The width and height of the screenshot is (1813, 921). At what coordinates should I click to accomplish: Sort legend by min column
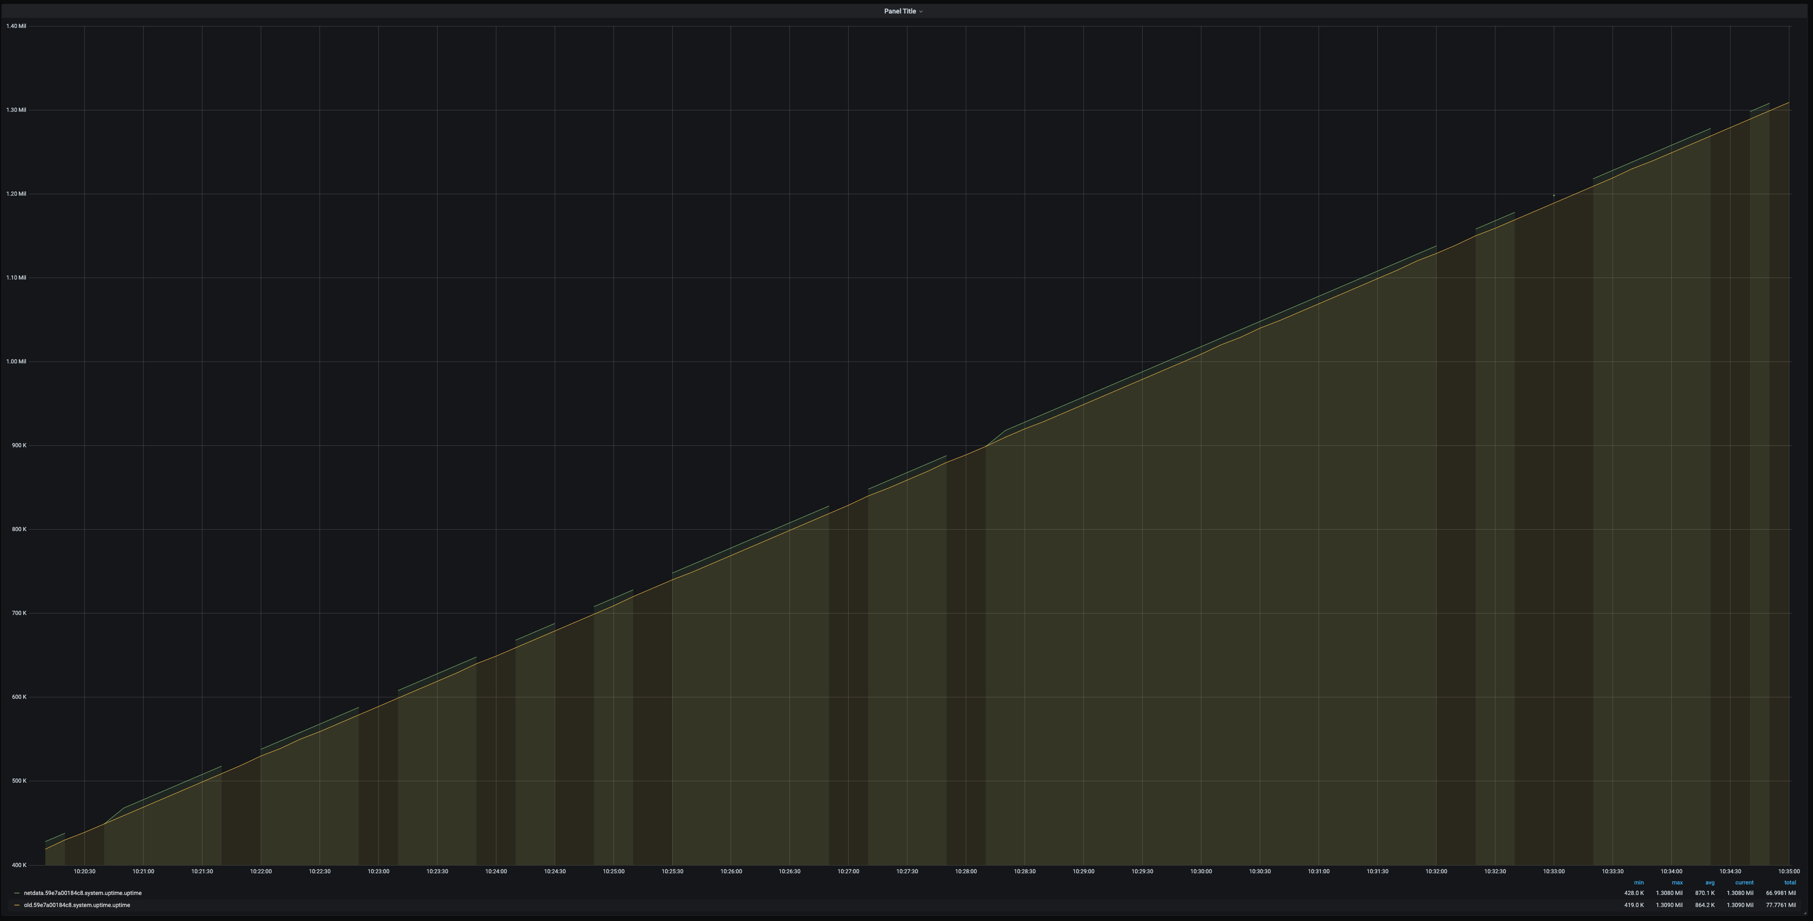coord(1639,882)
